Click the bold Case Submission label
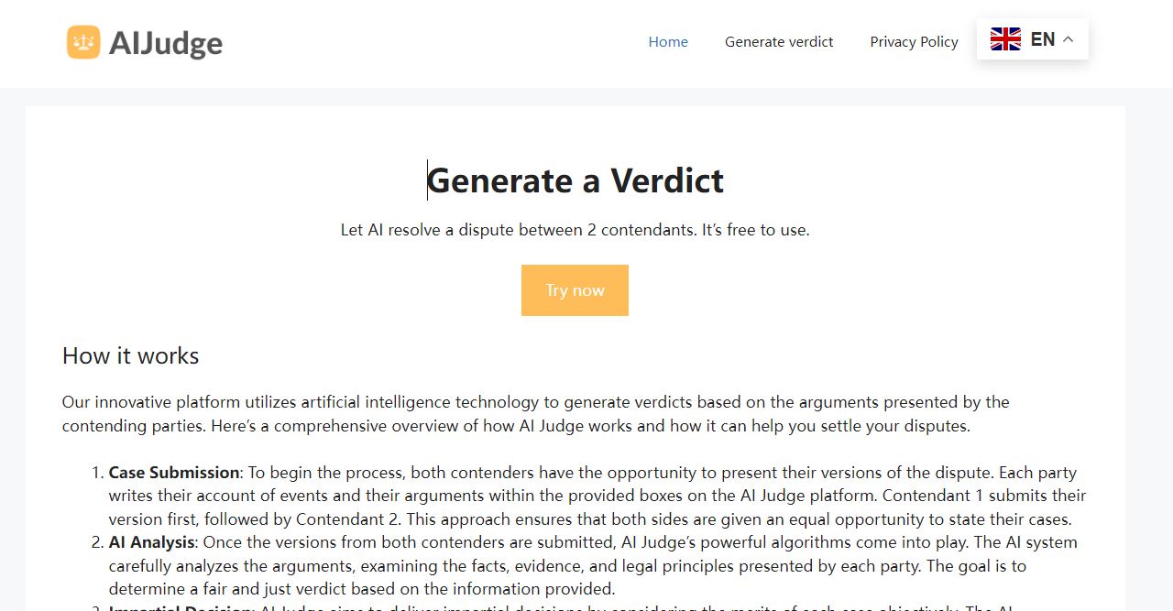 tap(174, 473)
